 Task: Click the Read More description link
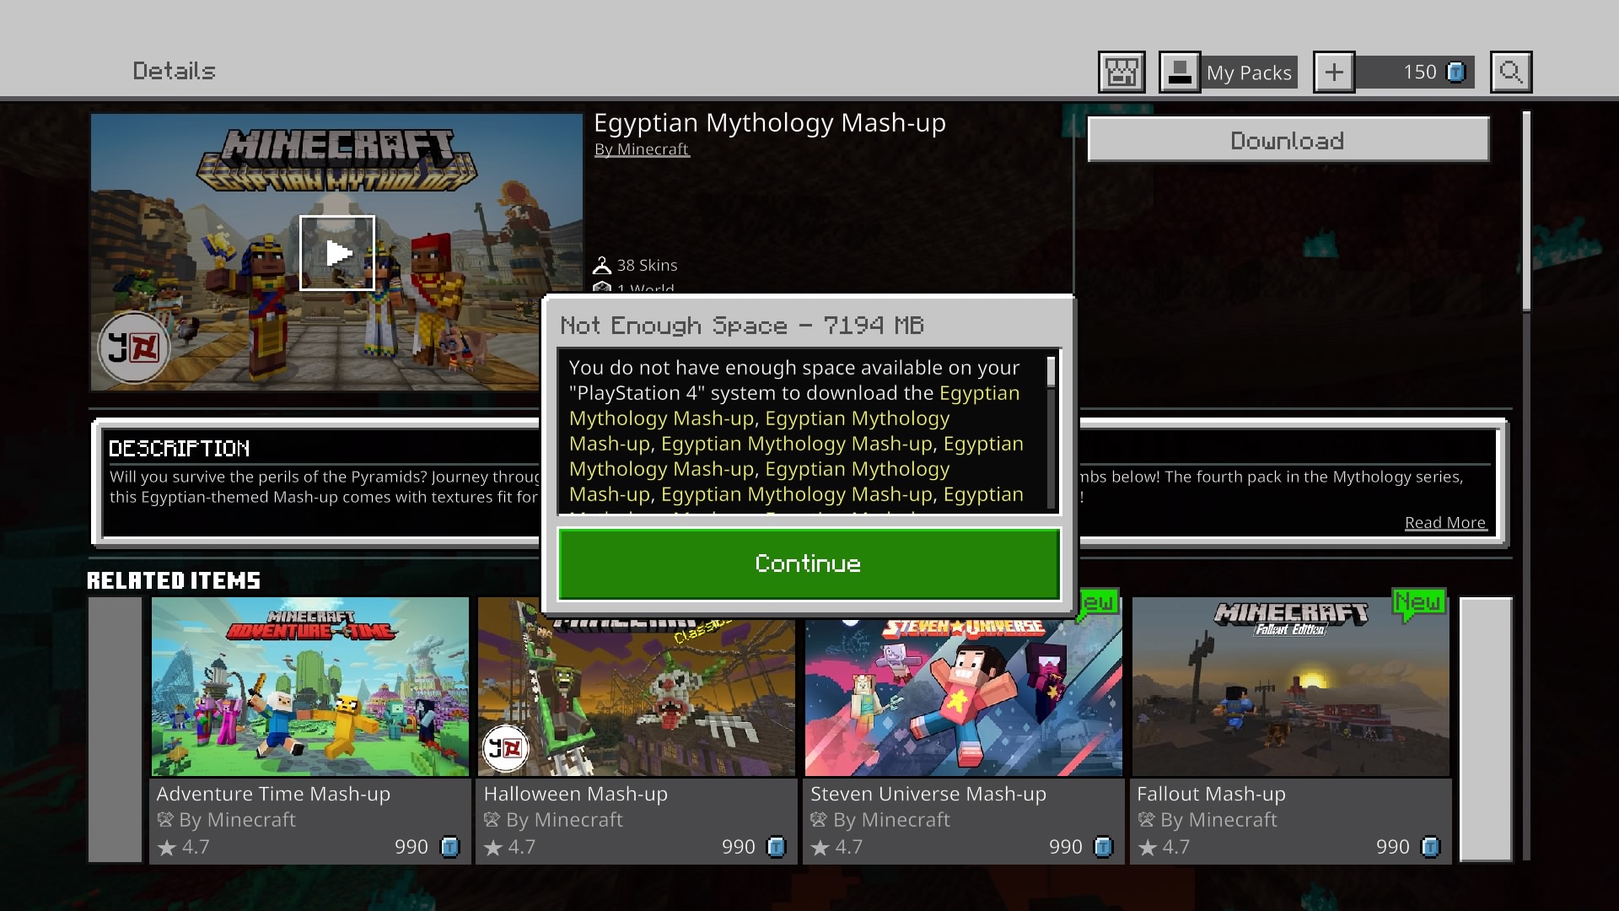point(1444,523)
